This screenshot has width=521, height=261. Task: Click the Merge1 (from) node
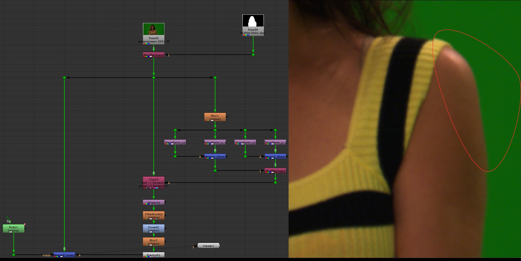pos(215,157)
